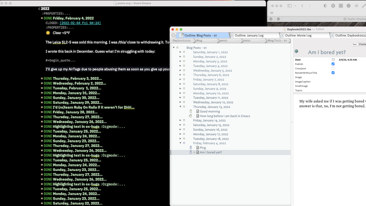Click the Safari back arrow

pyautogui.click(x=302, y=6)
